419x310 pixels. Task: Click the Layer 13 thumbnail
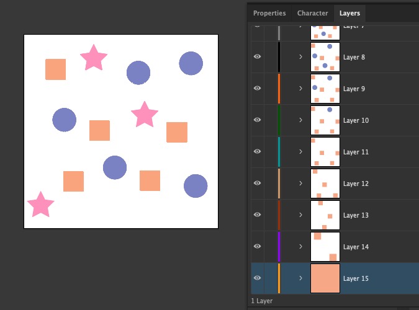tap(325, 215)
